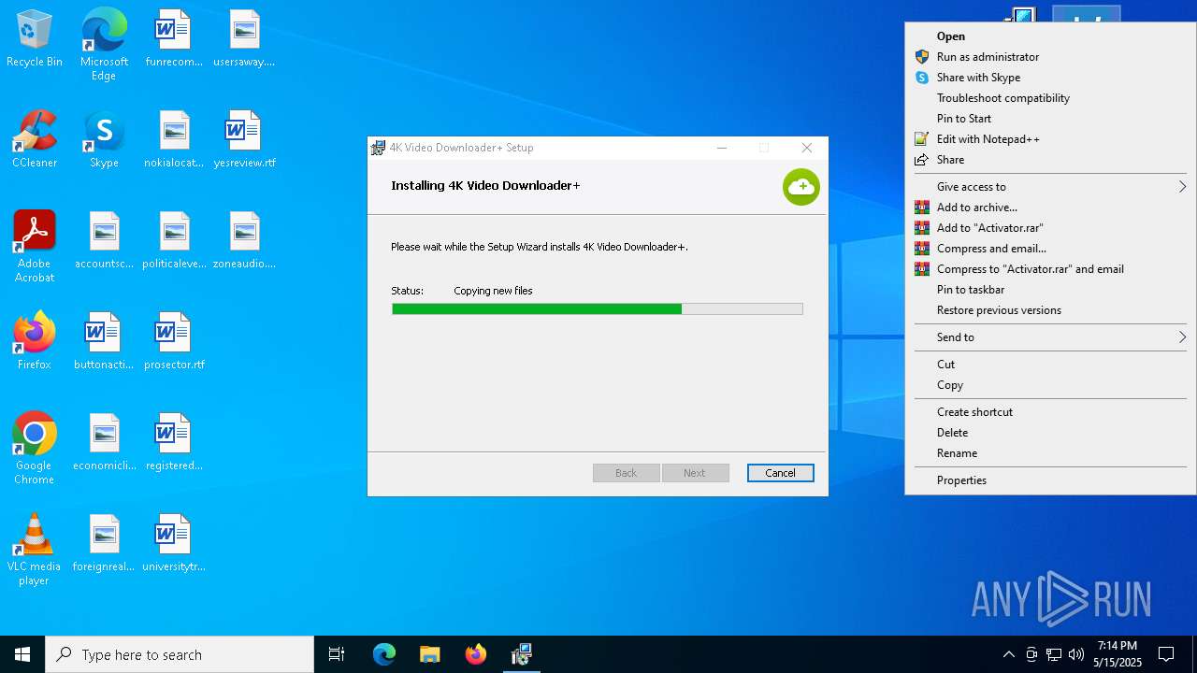The width and height of the screenshot is (1197, 673).
Task: Select Share with Skype menu entry
Action: pos(1050,78)
